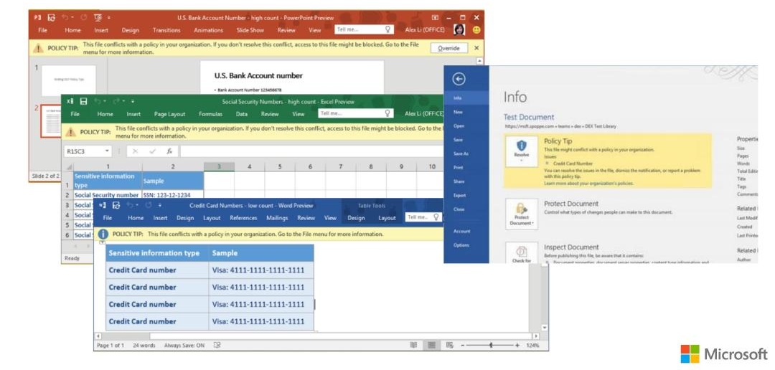The width and height of the screenshot is (775, 370).
Task: Click the Ribbon Display Options icon in PowerPoint
Action: coord(435,18)
